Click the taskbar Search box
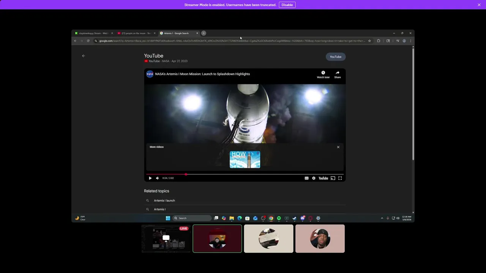The image size is (486, 273). 192,218
